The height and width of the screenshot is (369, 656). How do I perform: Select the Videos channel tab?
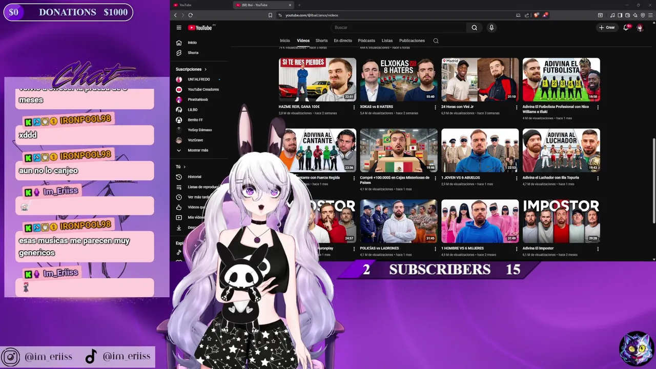303,40
